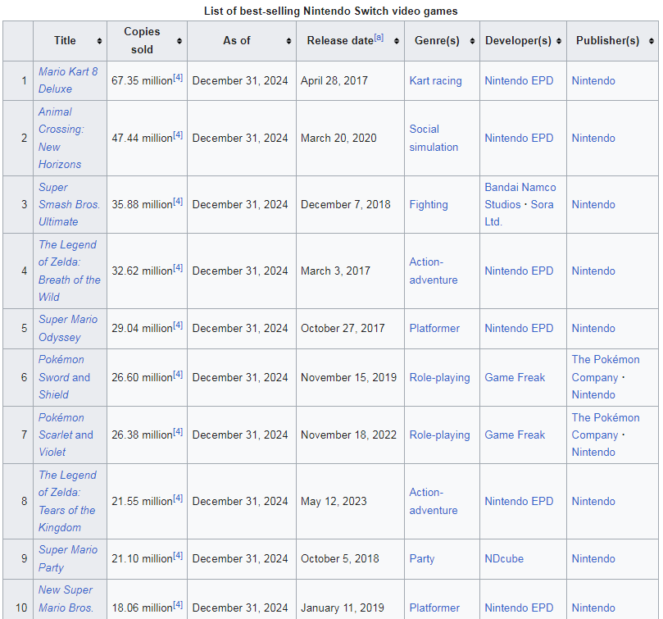Image resolution: width=663 pixels, height=619 pixels.
Task: Open Nintendo publisher link in Mario Kart row
Action: (593, 80)
